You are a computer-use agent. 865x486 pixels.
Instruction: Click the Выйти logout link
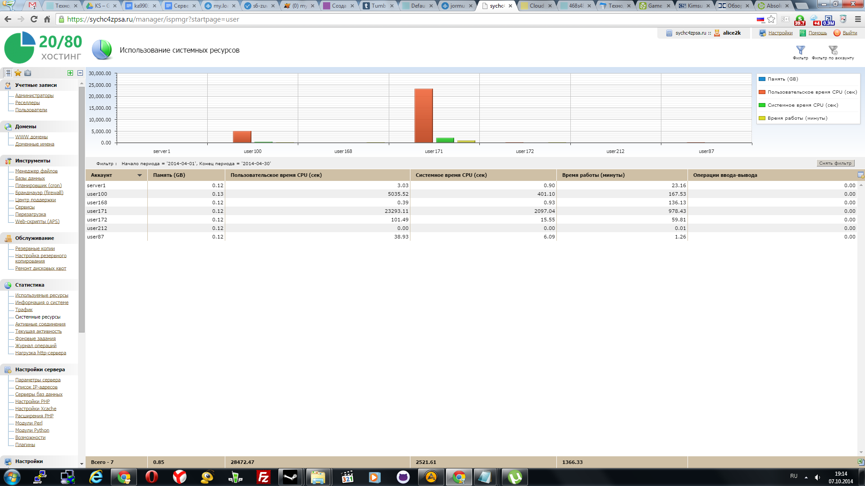coord(850,33)
